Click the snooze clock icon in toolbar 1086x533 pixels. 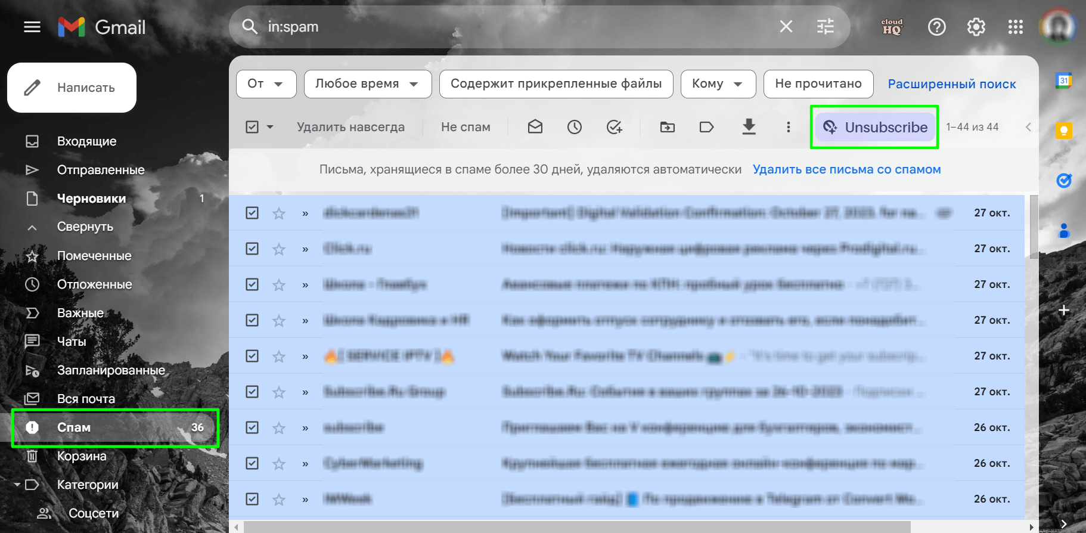point(574,126)
